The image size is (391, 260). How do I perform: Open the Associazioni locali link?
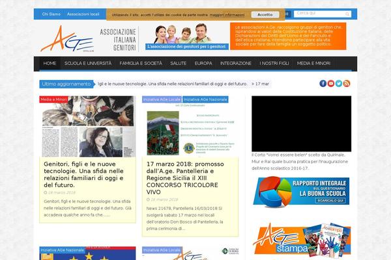83,14
